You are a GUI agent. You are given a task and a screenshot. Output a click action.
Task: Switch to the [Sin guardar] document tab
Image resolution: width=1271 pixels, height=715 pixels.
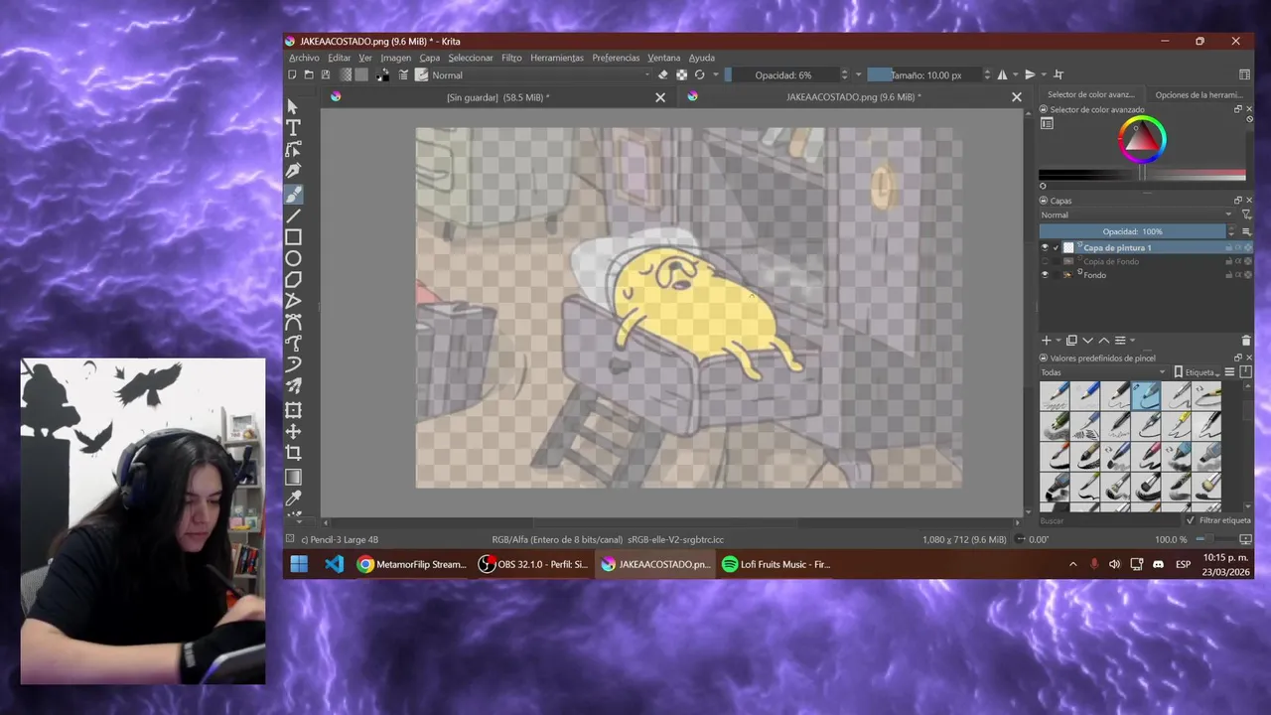[x=498, y=97]
